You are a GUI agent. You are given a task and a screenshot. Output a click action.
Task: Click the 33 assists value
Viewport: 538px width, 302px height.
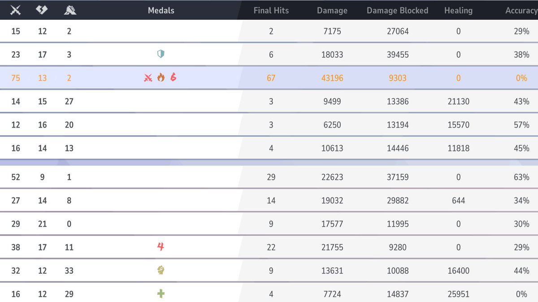click(69, 271)
